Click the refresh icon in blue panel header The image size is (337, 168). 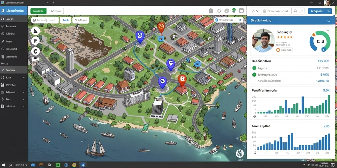point(329,20)
